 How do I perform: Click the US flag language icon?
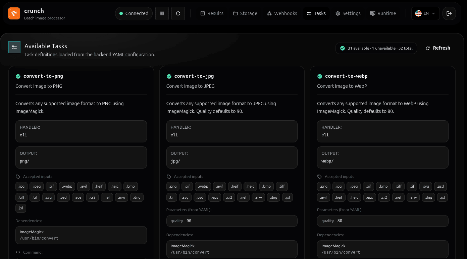418,13
